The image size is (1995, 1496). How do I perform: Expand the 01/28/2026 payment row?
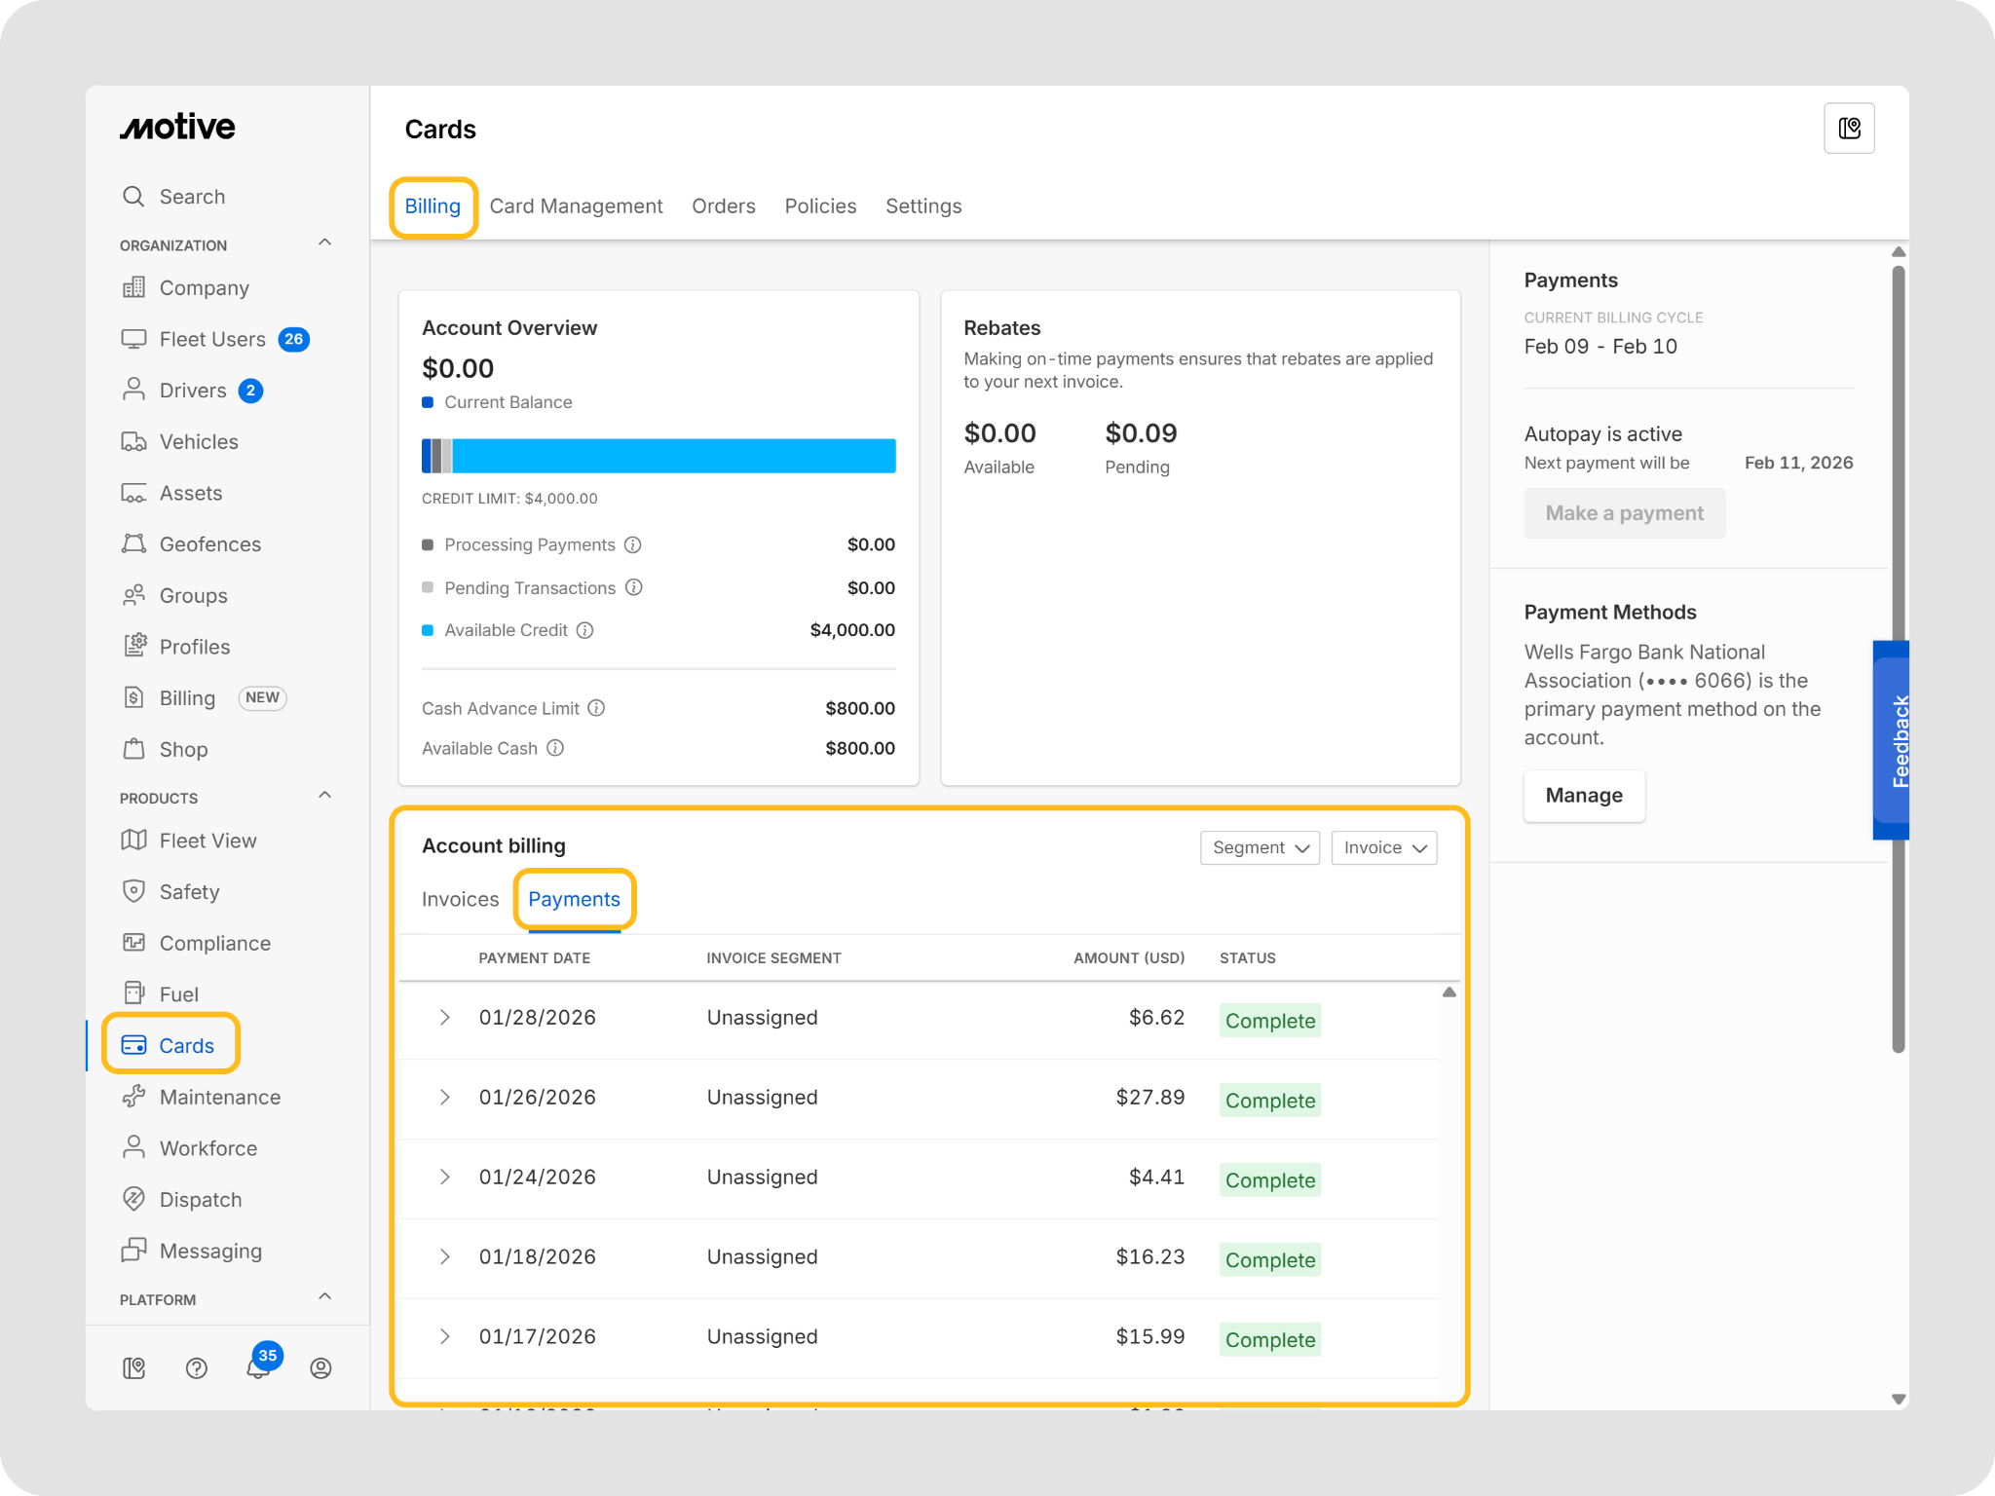pos(445,1018)
